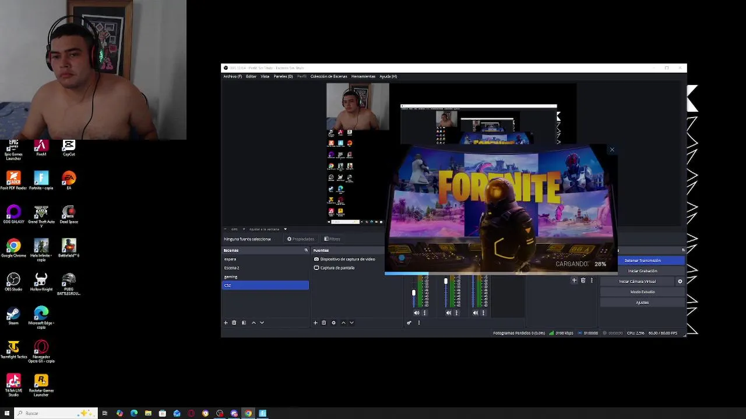Move source down in Fuentes panel
Screen dimensions: 746x419
(x=351, y=322)
